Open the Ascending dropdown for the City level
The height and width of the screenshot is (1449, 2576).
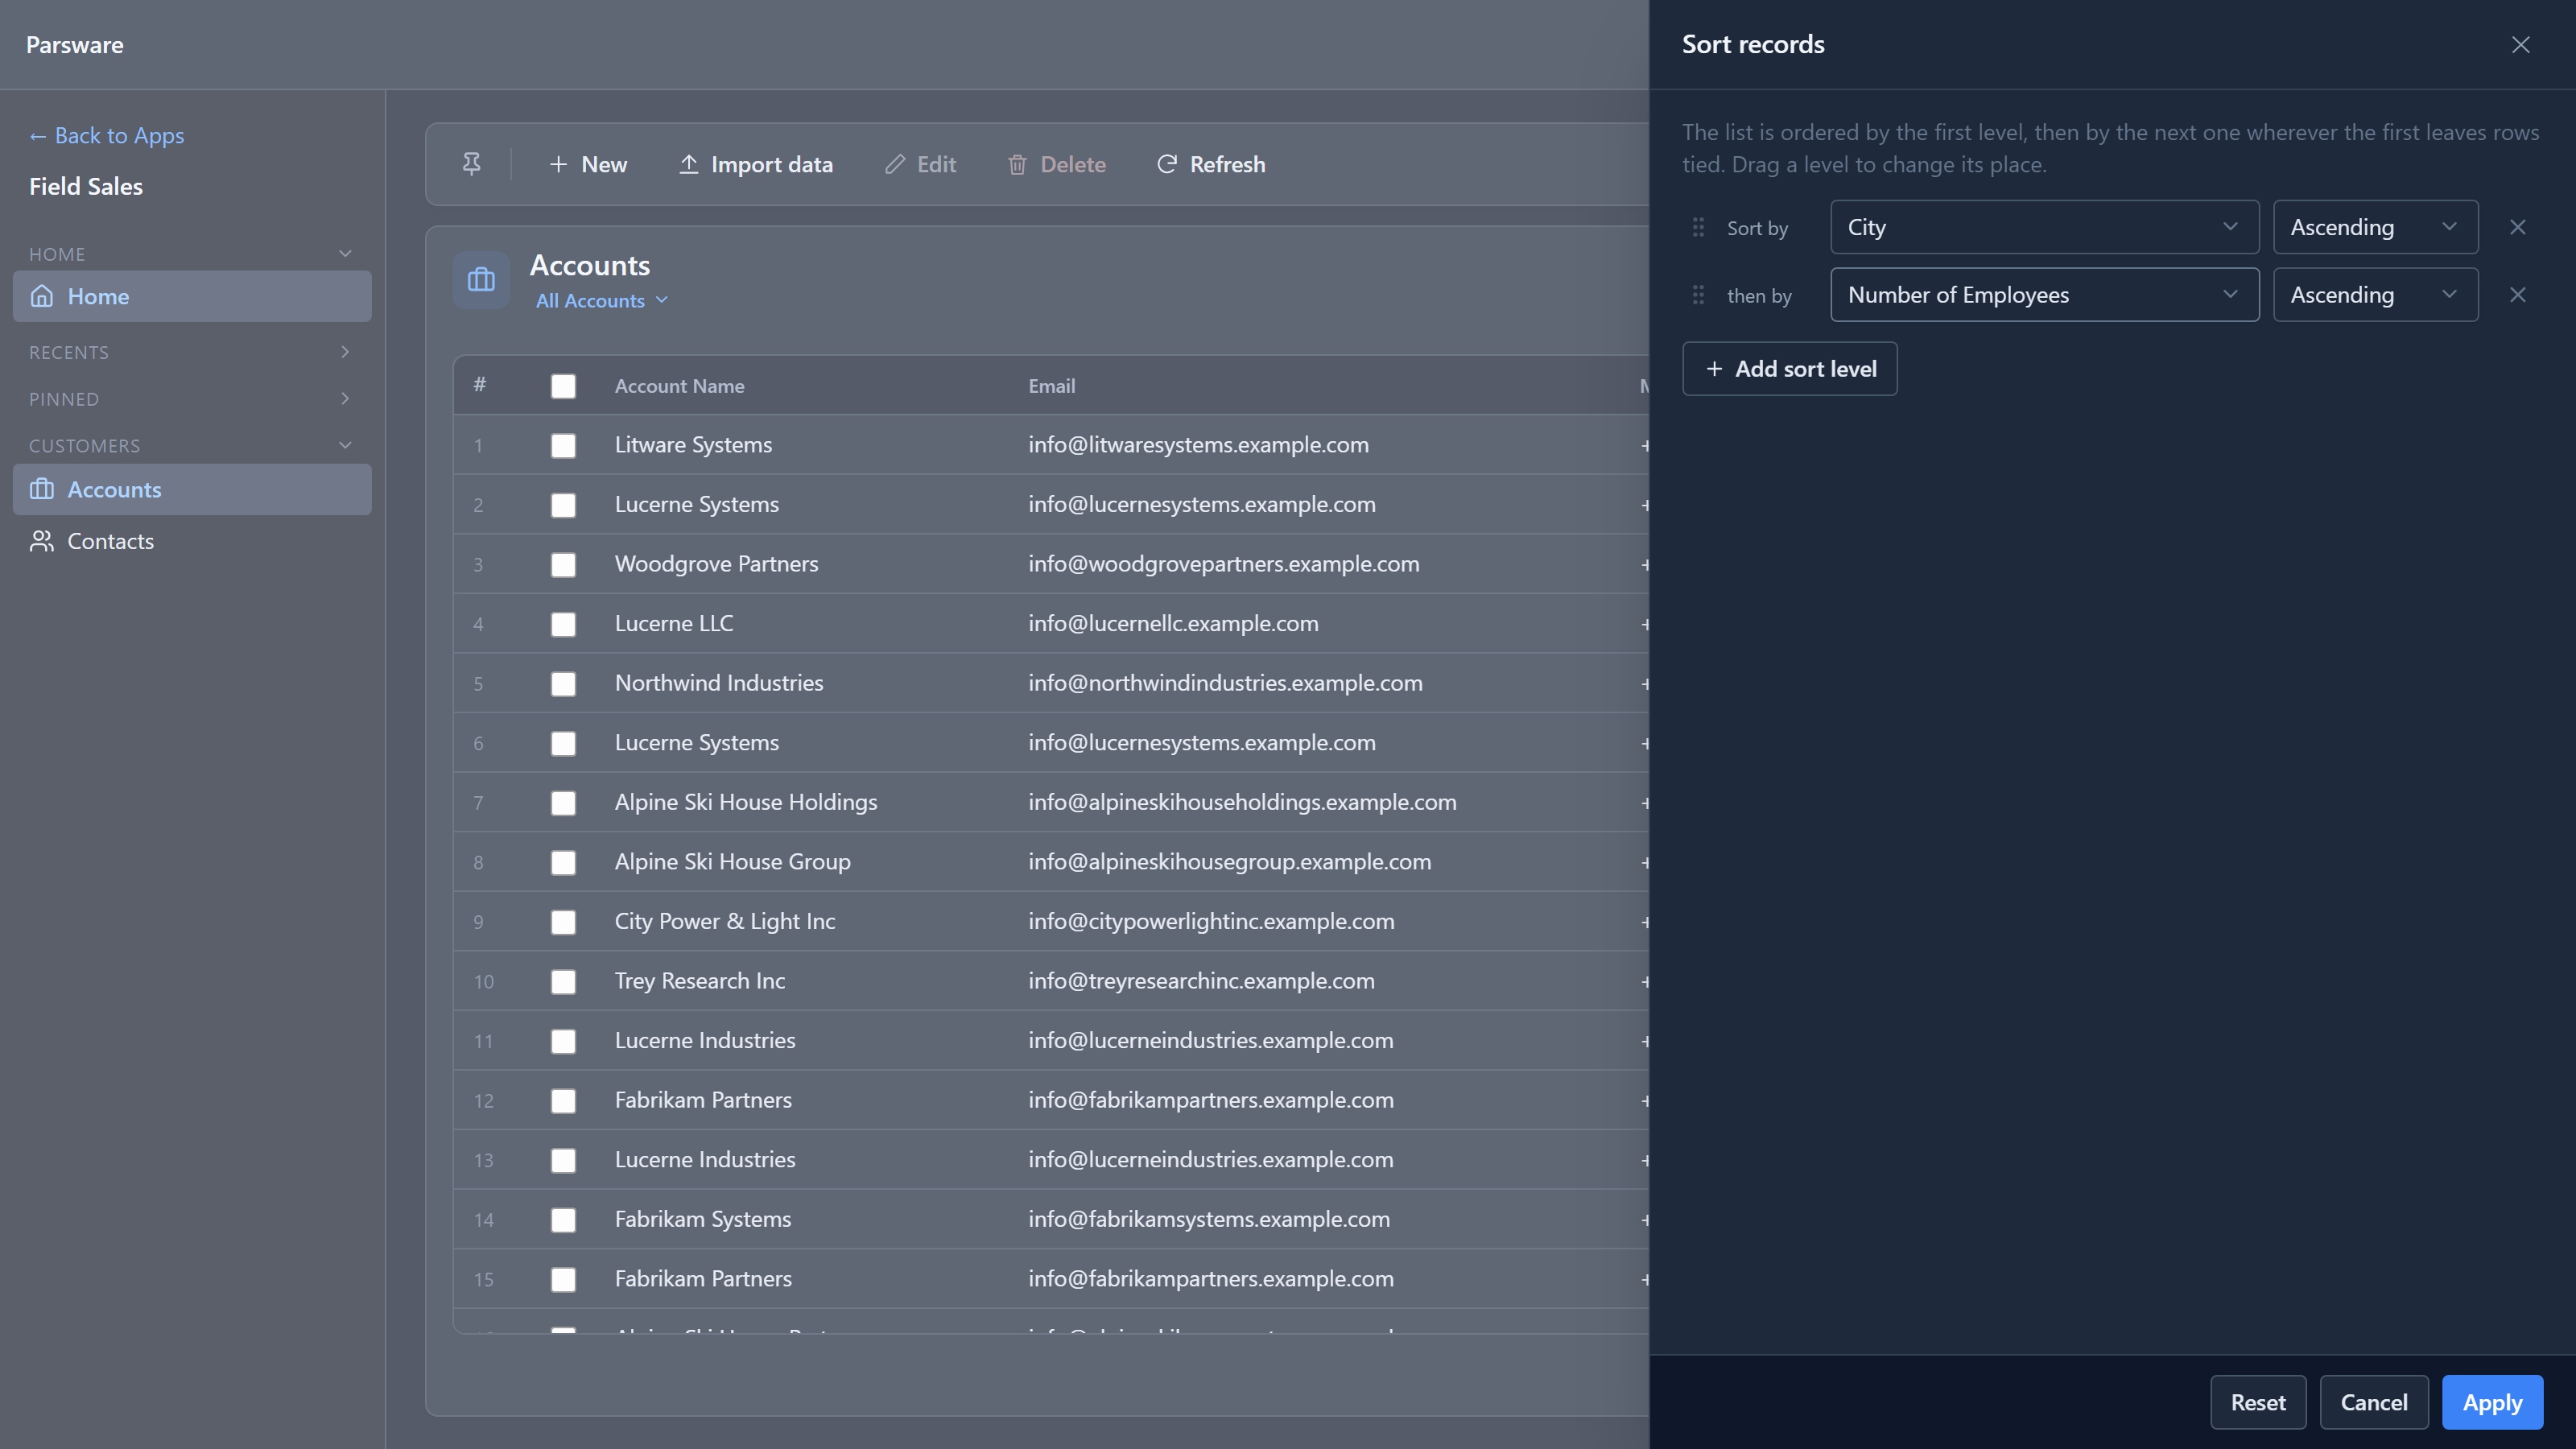2375,227
